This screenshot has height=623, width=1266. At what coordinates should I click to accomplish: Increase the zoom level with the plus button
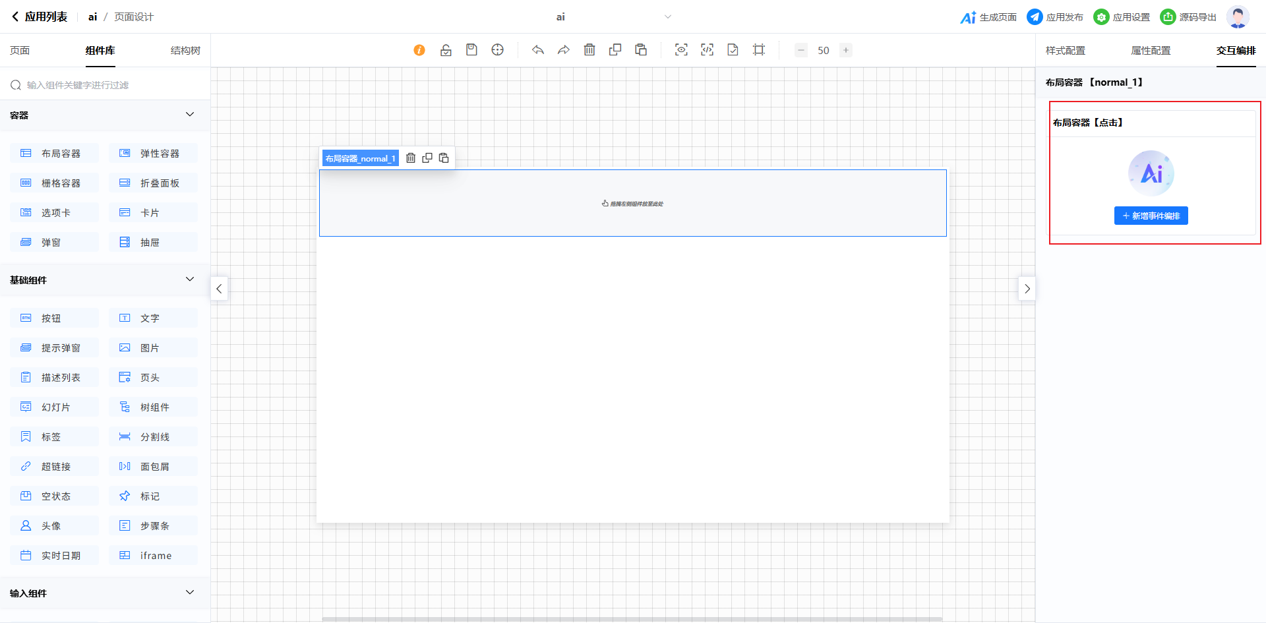846,50
